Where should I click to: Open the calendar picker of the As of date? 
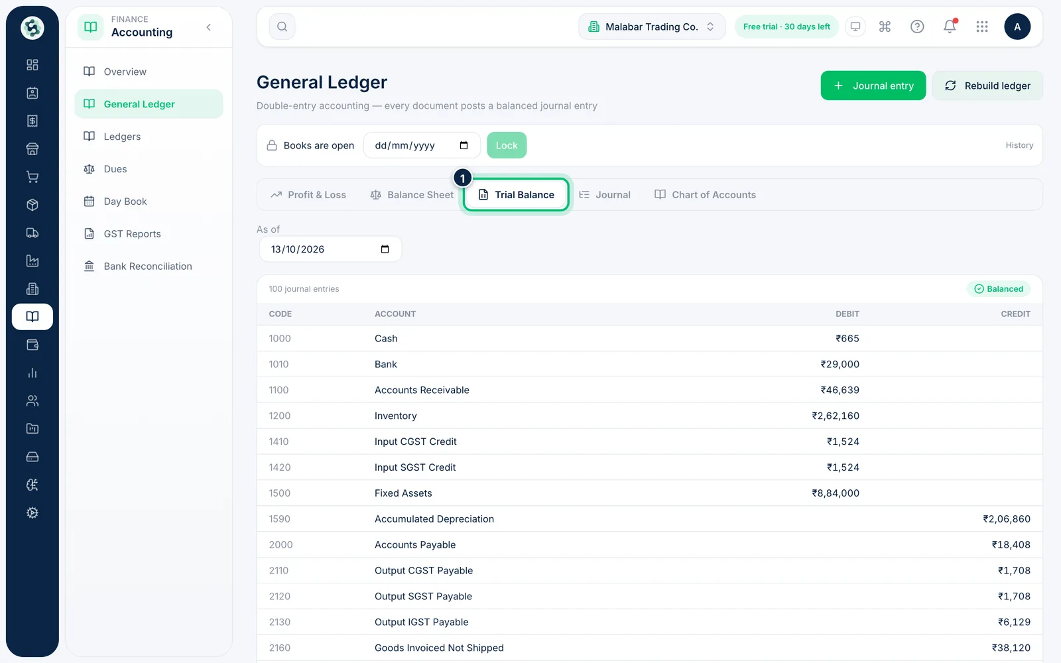(x=385, y=249)
